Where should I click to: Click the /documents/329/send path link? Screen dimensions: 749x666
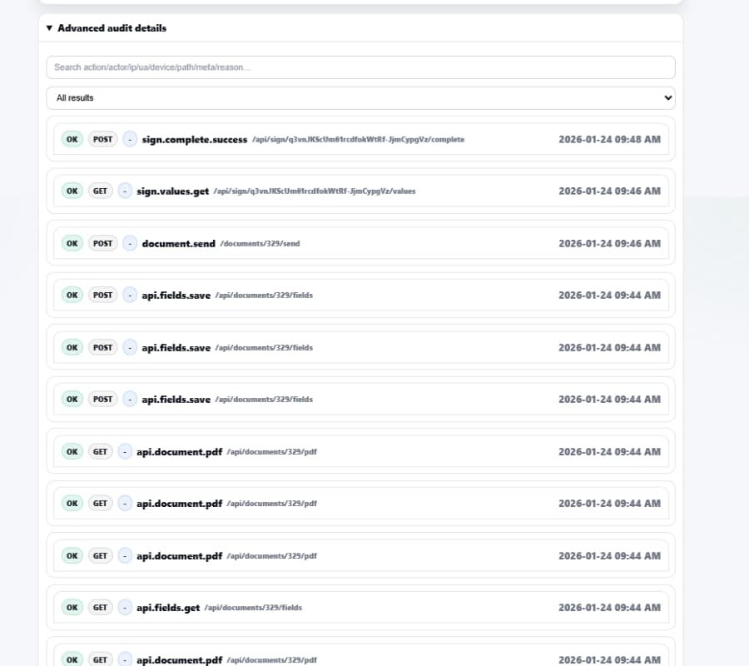(259, 244)
